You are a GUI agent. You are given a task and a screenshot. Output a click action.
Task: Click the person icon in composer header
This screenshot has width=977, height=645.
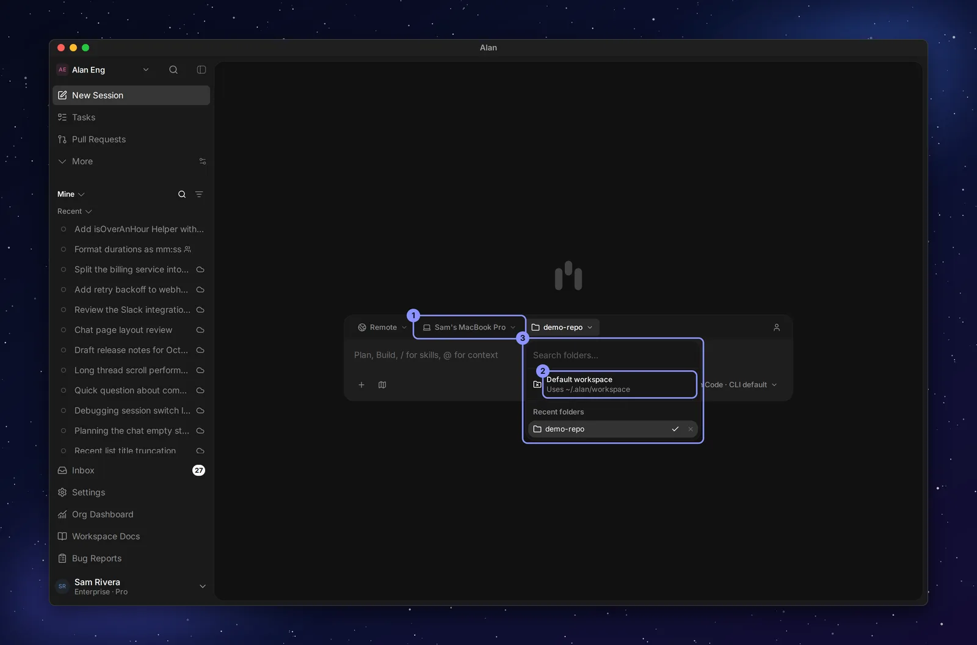tap(777, 327)
